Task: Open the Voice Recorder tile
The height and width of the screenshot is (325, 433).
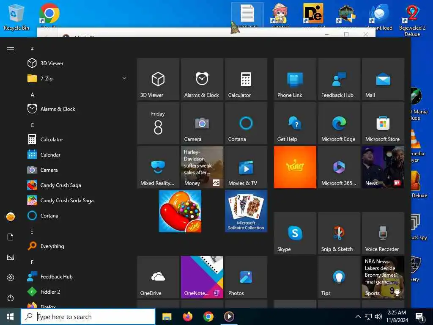Action: (383, 233)
